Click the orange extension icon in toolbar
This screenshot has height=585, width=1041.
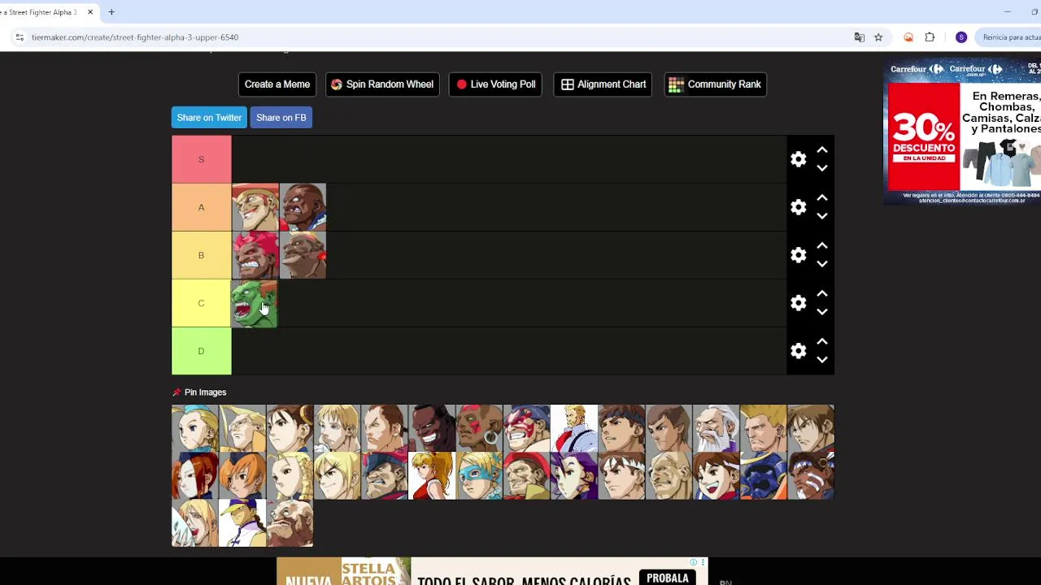click(908, 37)
